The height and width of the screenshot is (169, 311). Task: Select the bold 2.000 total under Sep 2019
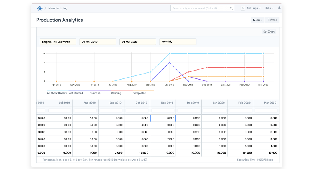click(x=111, y=153)
